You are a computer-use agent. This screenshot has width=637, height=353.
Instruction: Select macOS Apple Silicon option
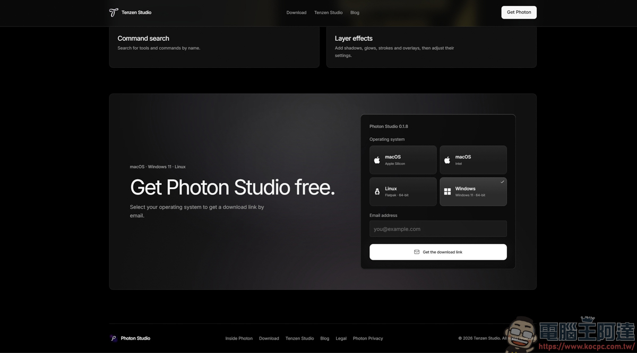tap(403, 160)
